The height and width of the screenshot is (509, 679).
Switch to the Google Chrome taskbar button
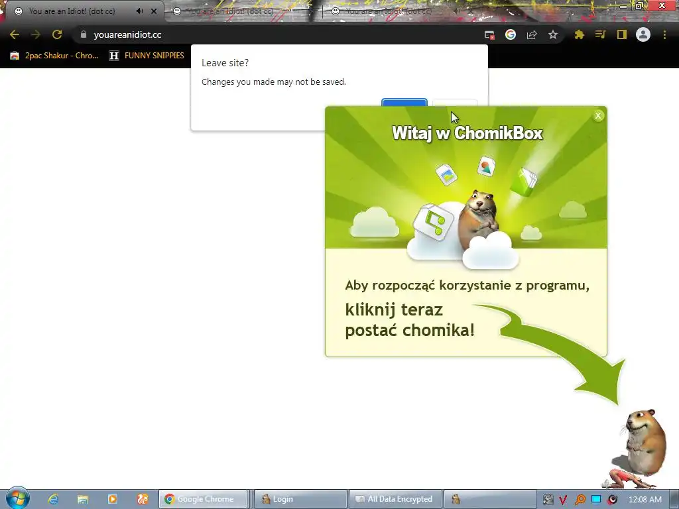pyautogui.click(x=203, y=499)
